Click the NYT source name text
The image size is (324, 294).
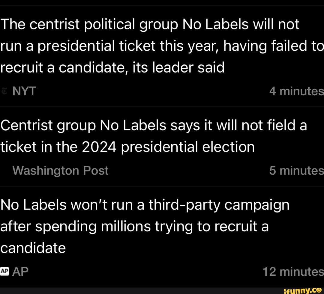[x=24, y=91]
